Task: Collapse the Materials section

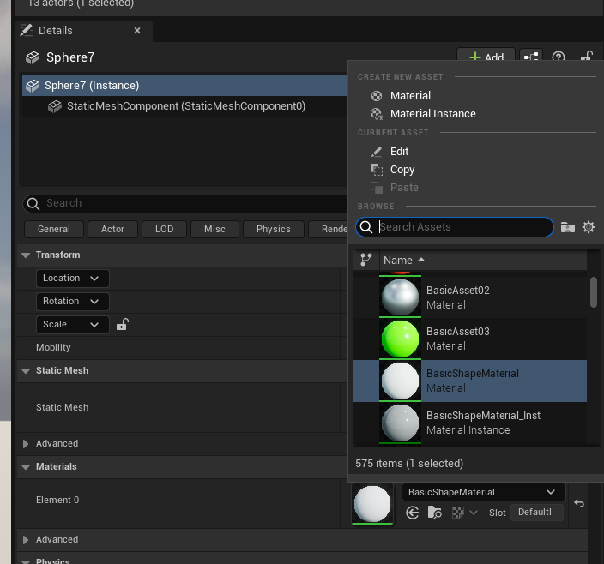Action: tap(26, 466)
